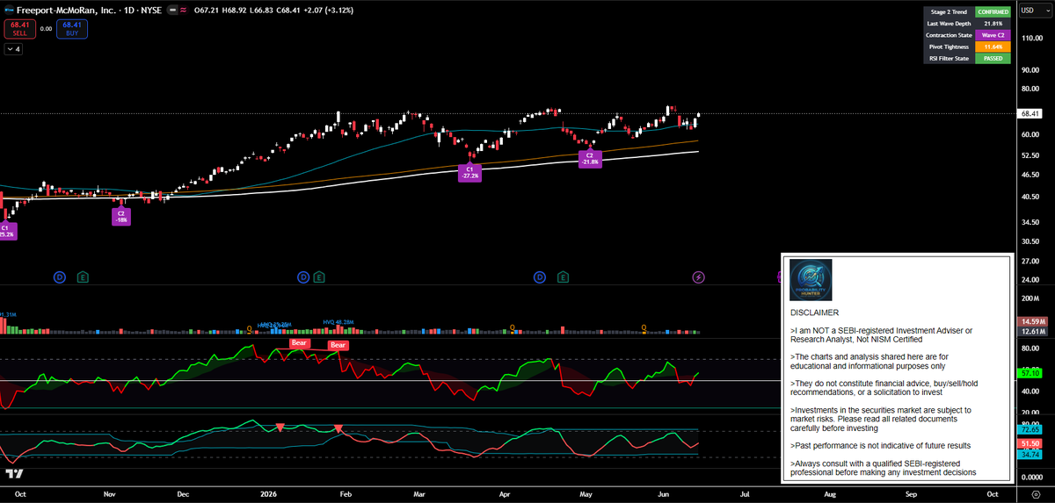1055x503 pixels.
Task: Click the first Bear divergence label
Action: pos(300,342)
